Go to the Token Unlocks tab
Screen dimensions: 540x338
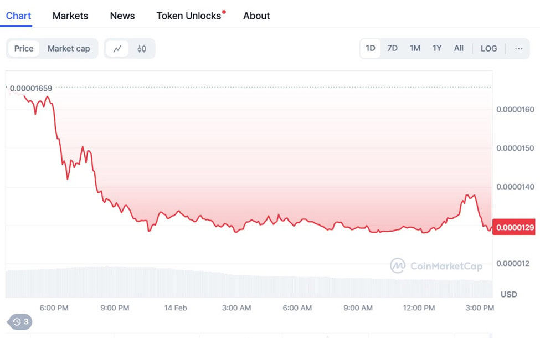click(x=189, y=16)
